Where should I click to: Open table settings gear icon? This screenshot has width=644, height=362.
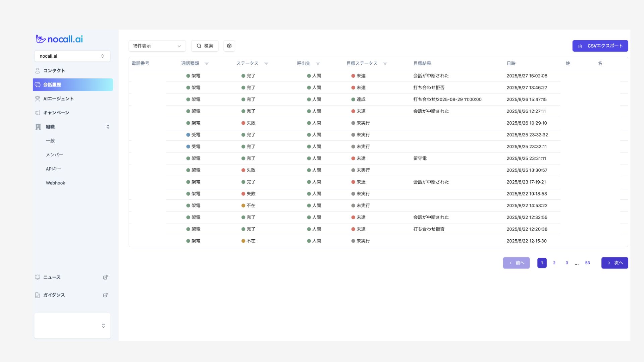[x=229, y=46]
